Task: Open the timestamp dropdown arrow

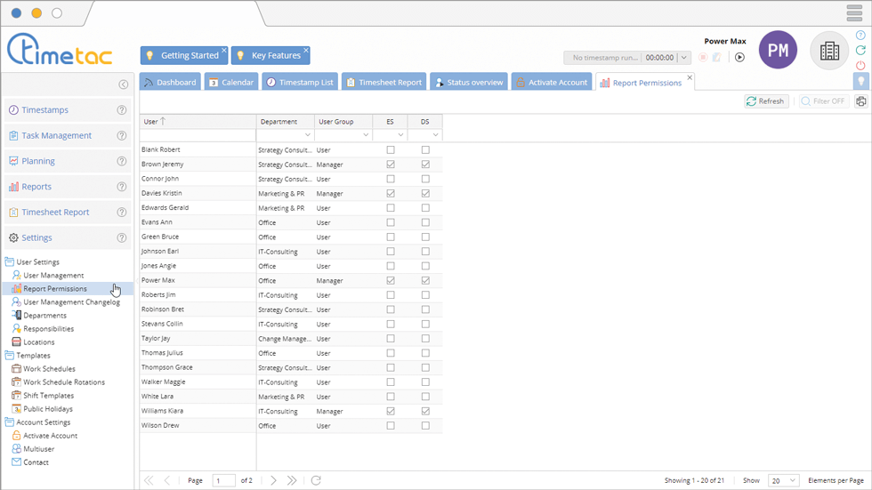Action: (684, 57)
